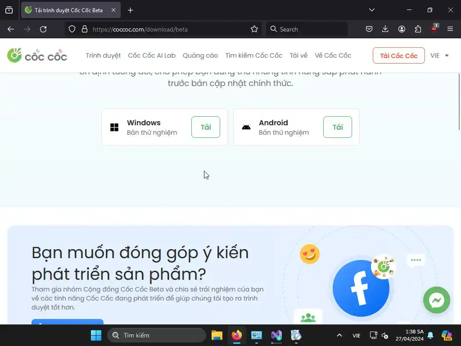Click the Android robot icon on card

[246, 127]
